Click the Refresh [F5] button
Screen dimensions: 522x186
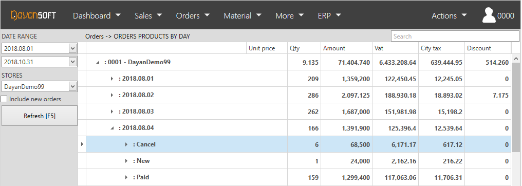pos(39,116)
